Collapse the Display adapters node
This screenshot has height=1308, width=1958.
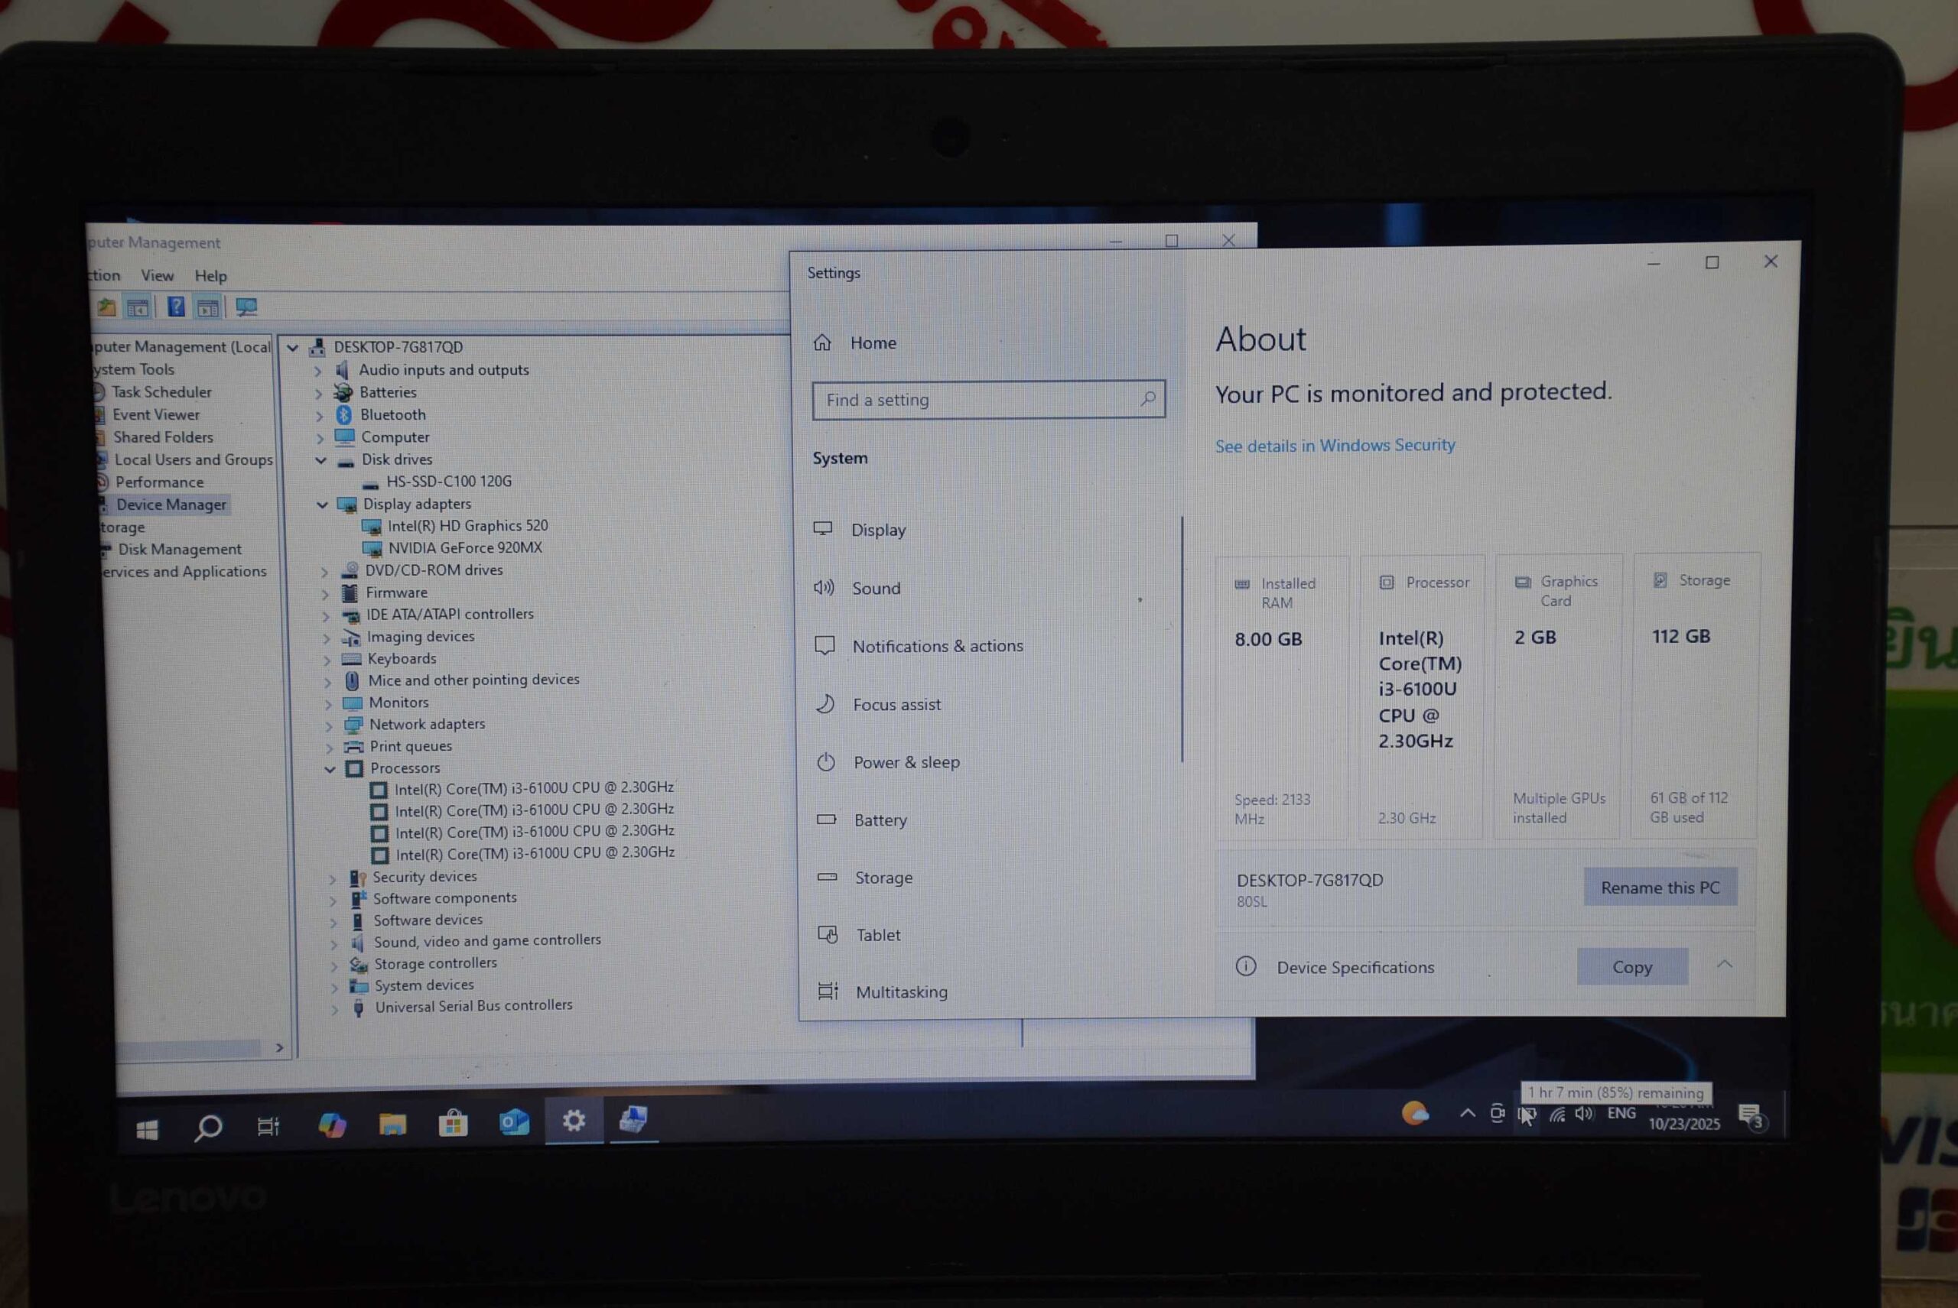pyautogui.click(x=322, y=504)
